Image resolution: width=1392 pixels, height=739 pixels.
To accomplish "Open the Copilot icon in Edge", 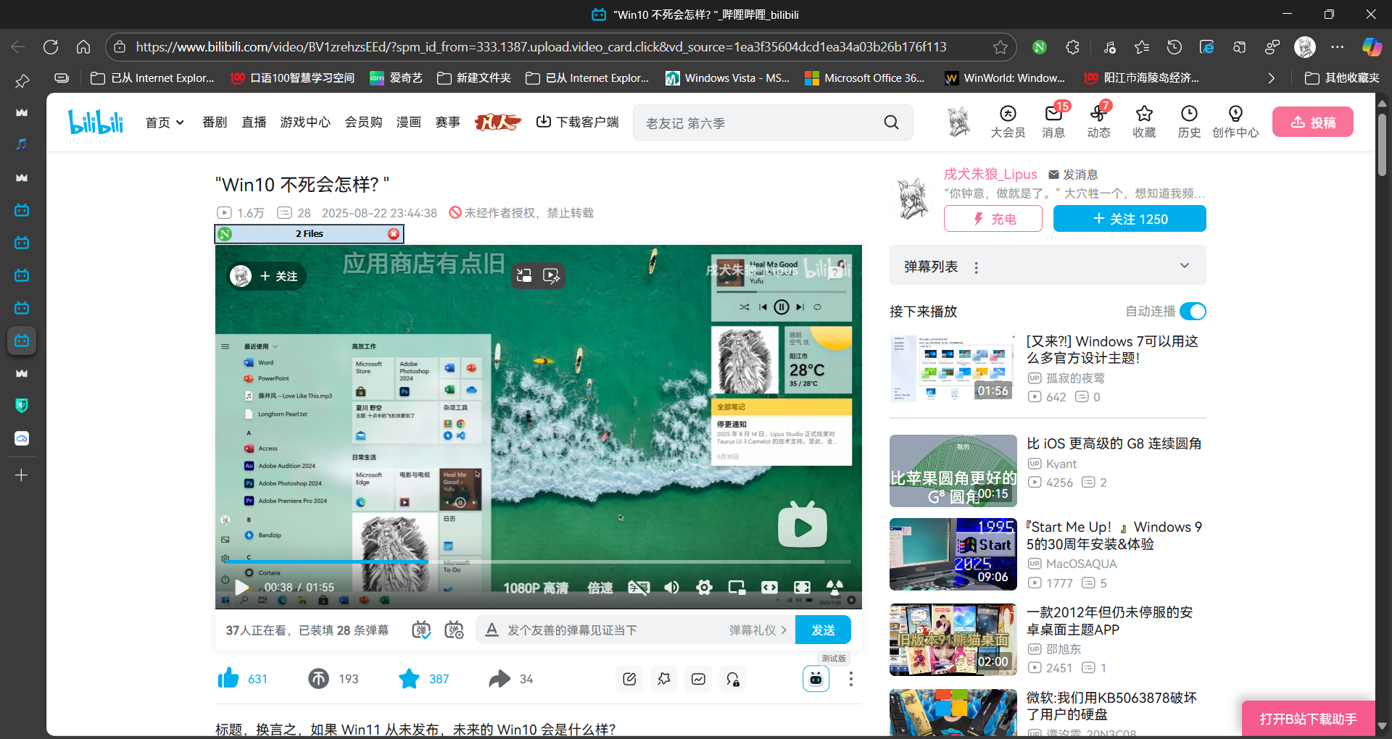I will pos(1372,47).
